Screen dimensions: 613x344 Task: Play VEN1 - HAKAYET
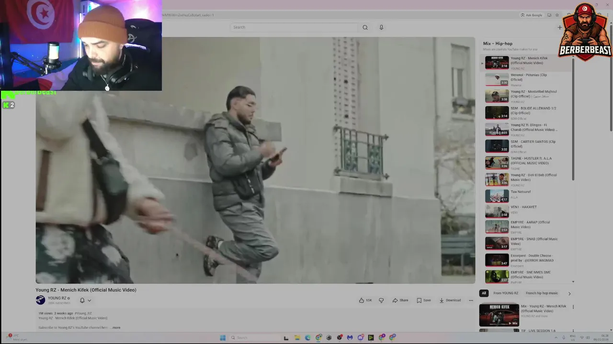point(527,211)
